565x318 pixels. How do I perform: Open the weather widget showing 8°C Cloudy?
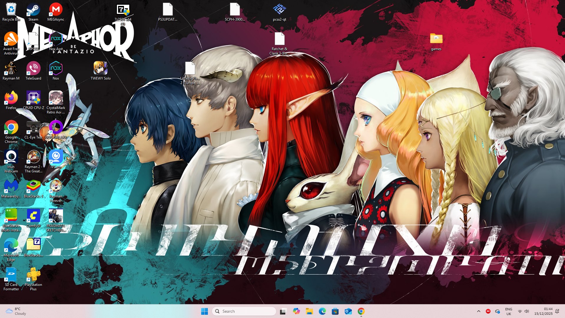coord(16,311)
